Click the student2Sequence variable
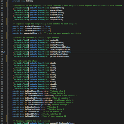The height and width of the screenshot is (124, 124). [x=33, y=29]
